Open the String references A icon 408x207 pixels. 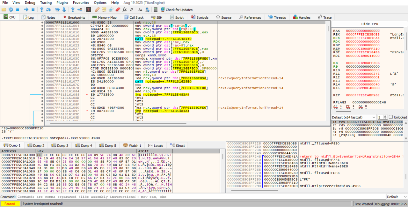point(140,10)
